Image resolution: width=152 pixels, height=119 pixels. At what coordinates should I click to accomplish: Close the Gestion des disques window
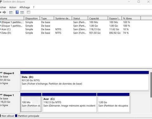(149, 2)
